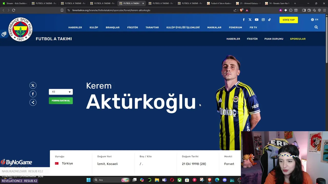Share page via round Facebook sidebar icon
The width and height of the screenshot is (328, 184).
(x=33, y=94)
